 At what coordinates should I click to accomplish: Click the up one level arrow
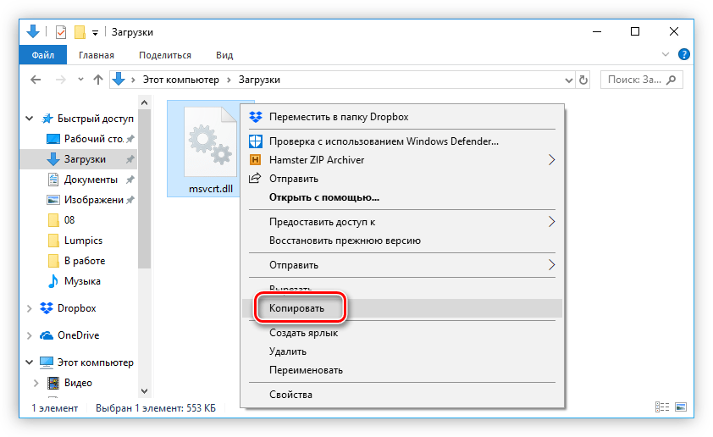click(x=97, y=80)
